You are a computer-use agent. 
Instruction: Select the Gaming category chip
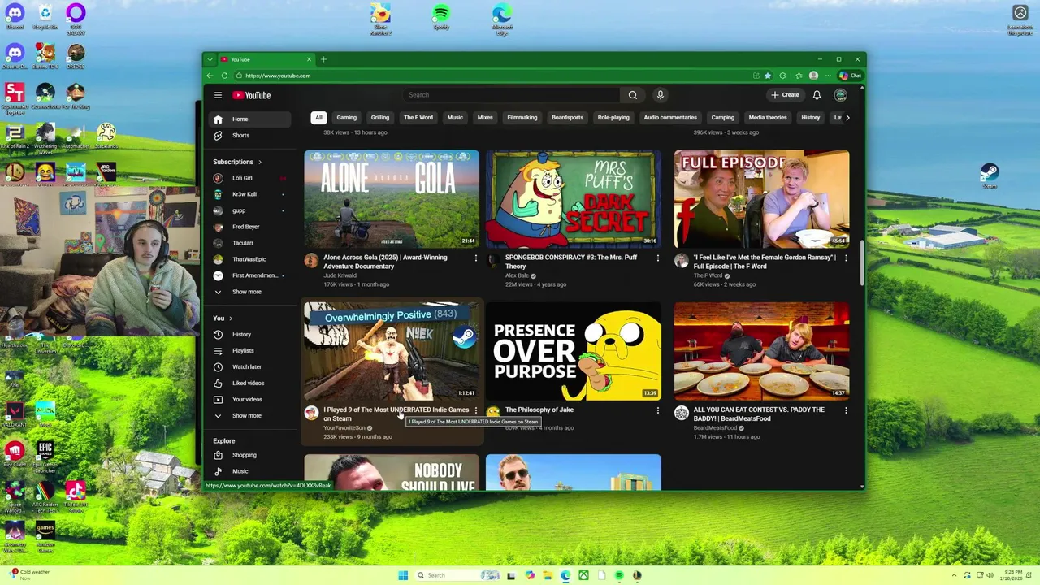click(346, 118)
